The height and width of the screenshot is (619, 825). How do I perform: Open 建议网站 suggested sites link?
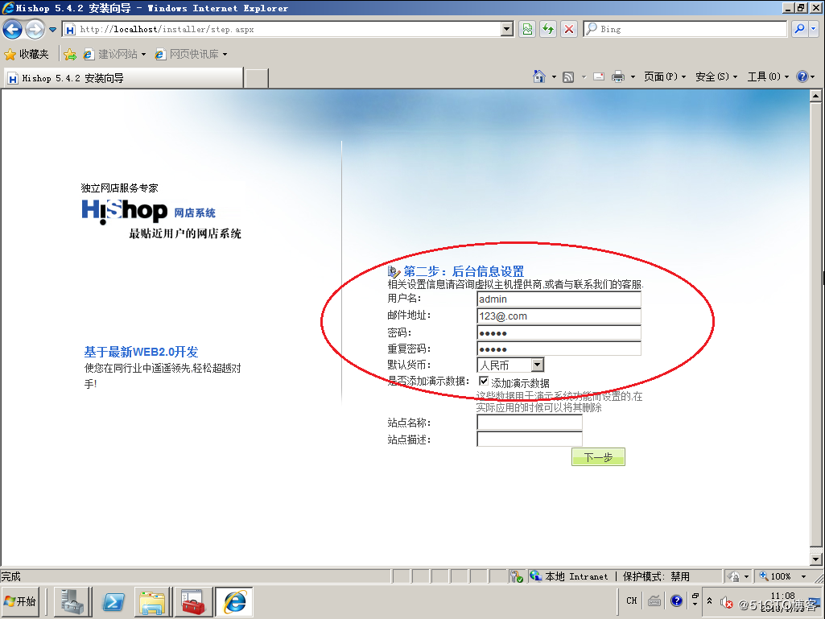[x=114, y=54]
